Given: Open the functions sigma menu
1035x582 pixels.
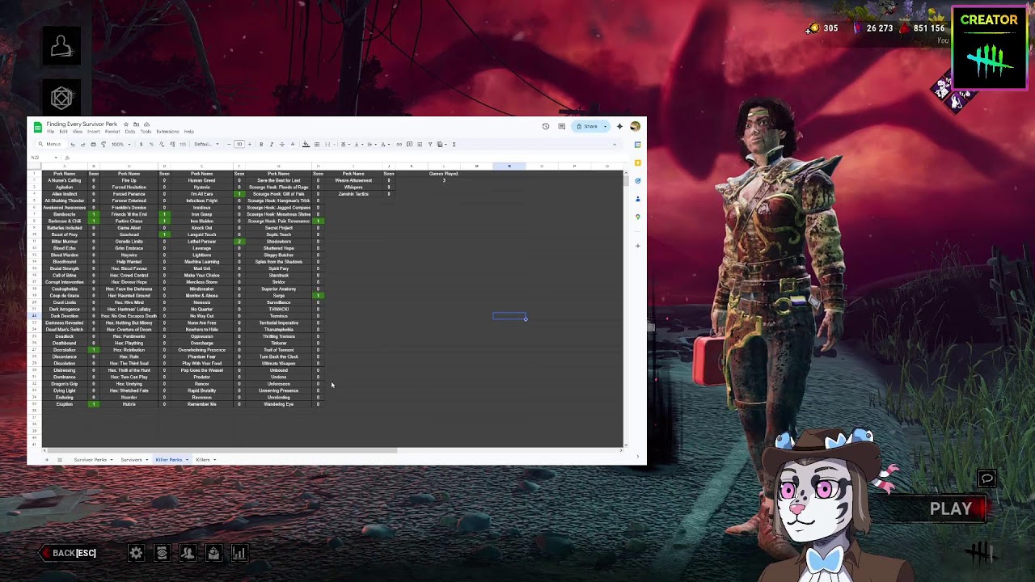Looking at the screenshot, I should click(454, 144).
